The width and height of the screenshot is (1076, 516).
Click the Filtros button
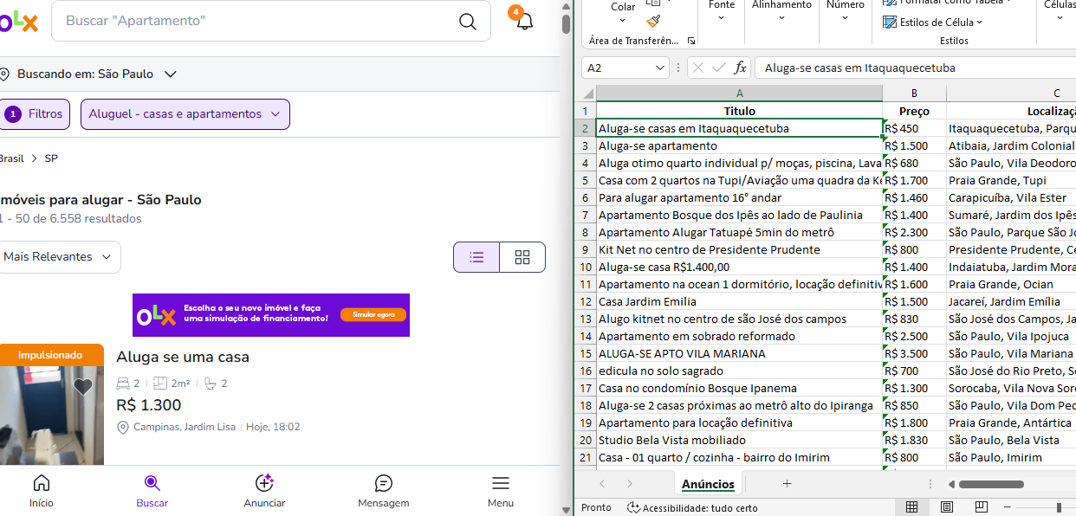36,114
